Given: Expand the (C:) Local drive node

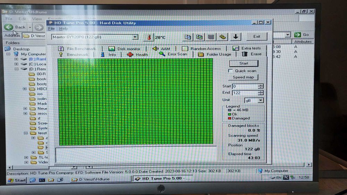Looking at the screenshot, I should point(16,64).
